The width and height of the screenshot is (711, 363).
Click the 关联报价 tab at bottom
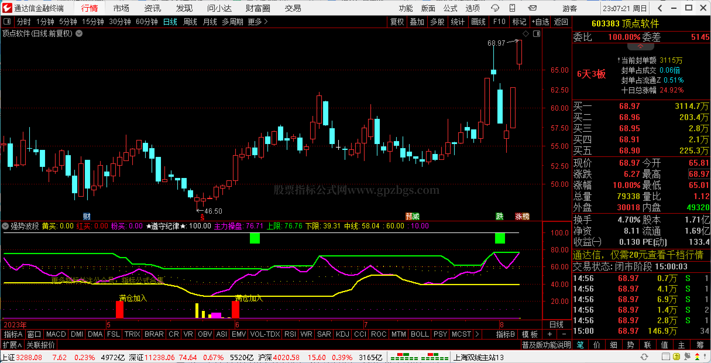pyautogui.click(x=41, y=345)
